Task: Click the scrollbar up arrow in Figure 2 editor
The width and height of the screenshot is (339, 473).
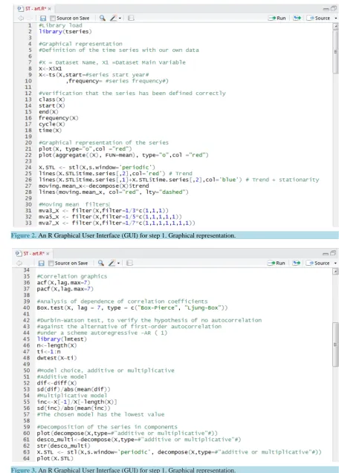Action: pos(335,26)
